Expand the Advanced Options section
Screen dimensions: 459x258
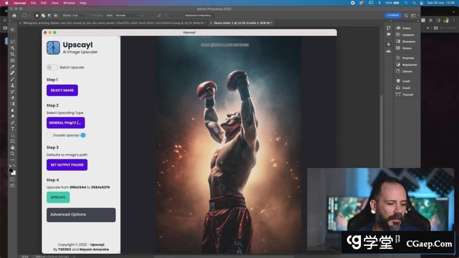point(81,215)
